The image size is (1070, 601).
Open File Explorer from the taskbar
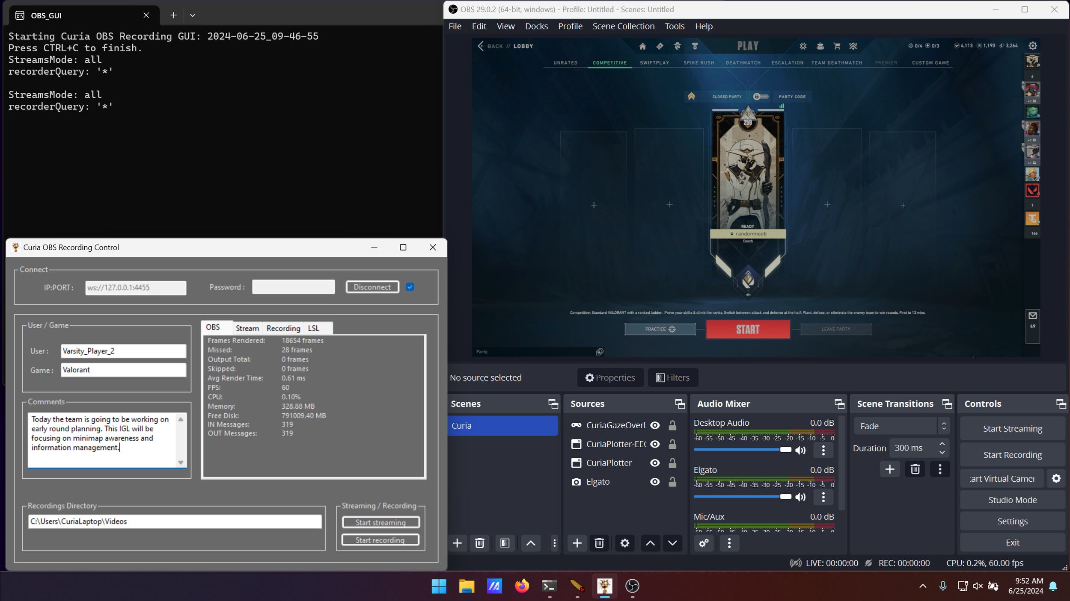click(x=467, y=586)
